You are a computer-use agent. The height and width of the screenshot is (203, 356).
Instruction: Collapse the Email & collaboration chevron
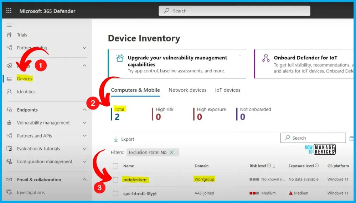(x=84, y=180)
